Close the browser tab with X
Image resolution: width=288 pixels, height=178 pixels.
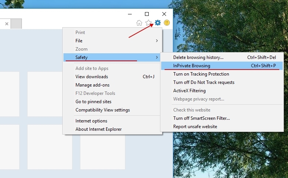pyautogui.click(x=7, y=24)
